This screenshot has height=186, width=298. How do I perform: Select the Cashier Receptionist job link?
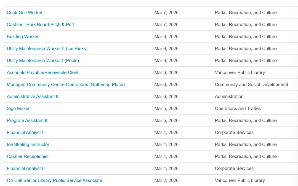(x=28, y=156)
